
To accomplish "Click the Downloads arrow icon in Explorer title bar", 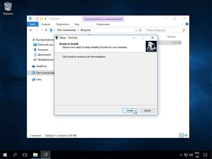I will [x=30, y=19].
